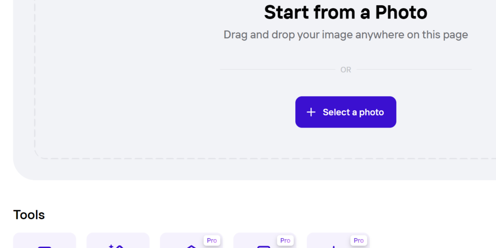Click the OR divider label
This screenshot has width=496, height=248.
point(345,69)
